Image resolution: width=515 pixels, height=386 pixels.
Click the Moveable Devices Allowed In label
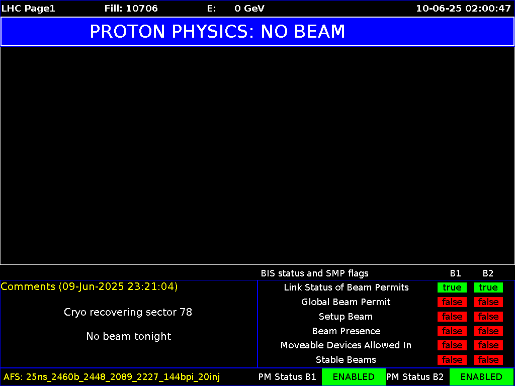(x=346, y=345)
